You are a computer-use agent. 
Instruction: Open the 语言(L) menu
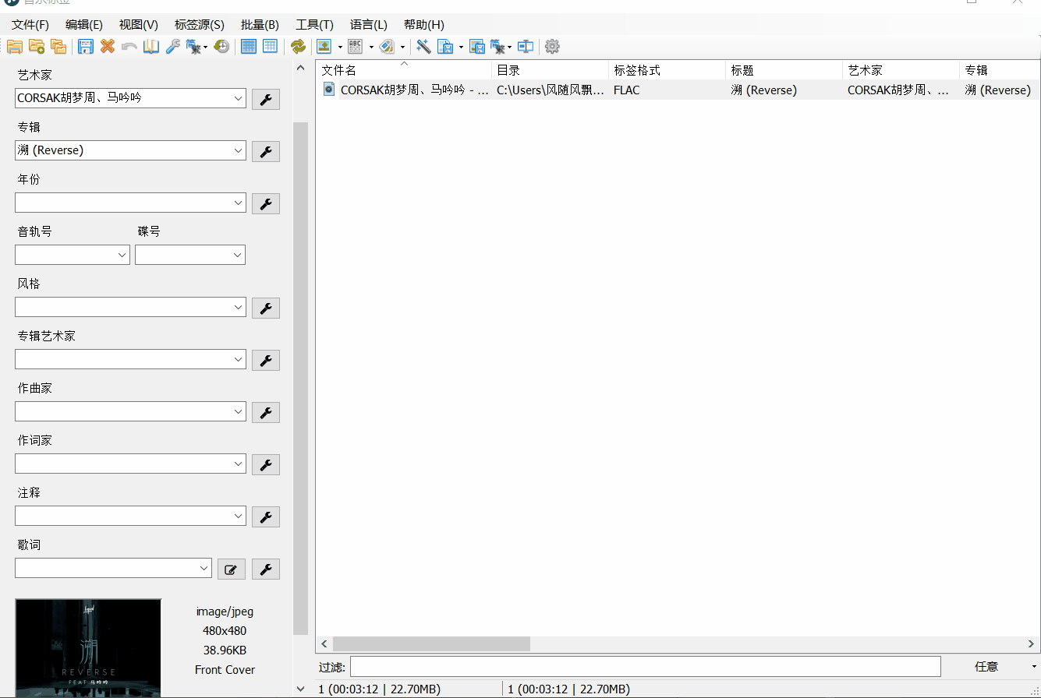click(x=369, y=25)
